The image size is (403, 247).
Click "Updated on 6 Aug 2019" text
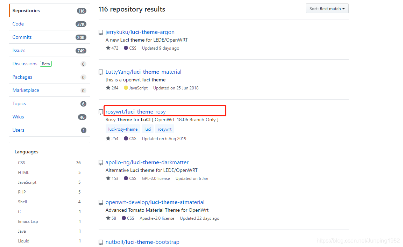(164, 138)
